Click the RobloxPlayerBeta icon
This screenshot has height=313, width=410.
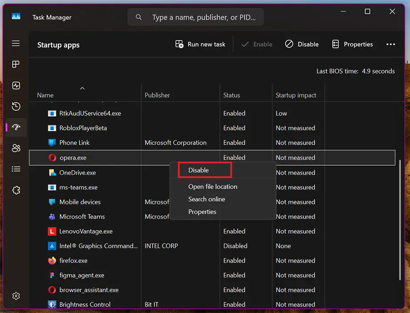[52, 128]
